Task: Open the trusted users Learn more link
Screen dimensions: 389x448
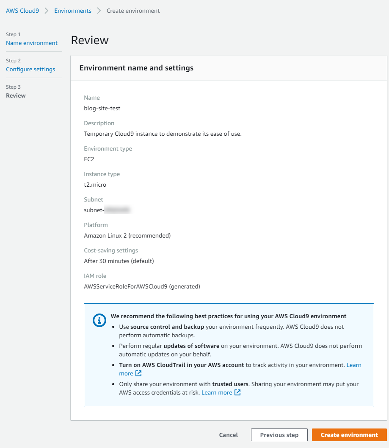Action: point(217,392)
